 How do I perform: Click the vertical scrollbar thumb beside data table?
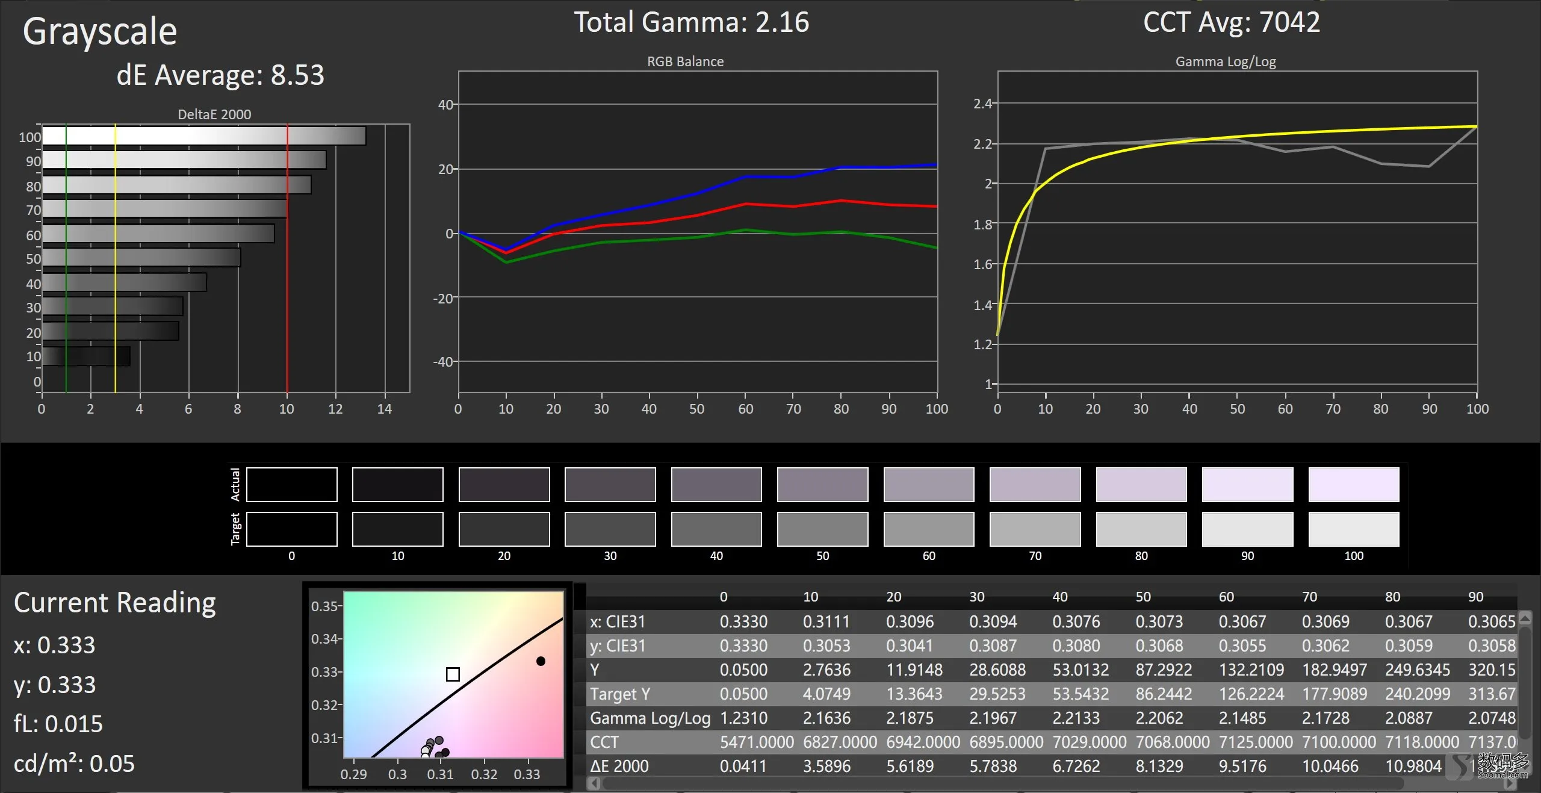point(1525,683)
